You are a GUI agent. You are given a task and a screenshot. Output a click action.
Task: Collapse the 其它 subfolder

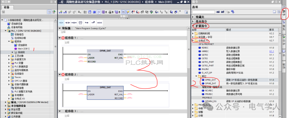[x=196, y=76]
